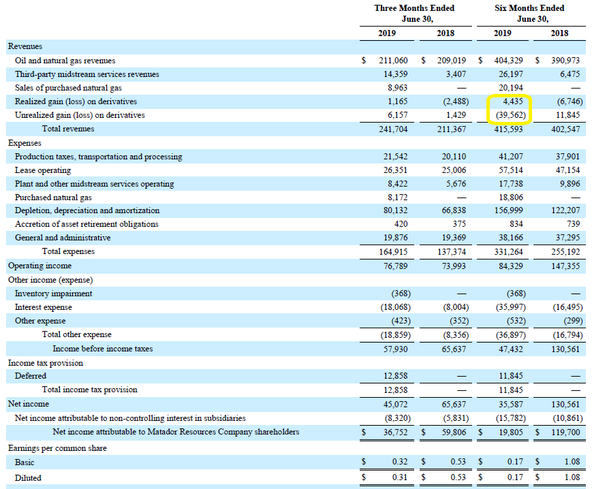Click the General and administrative row label

(63, 238)
